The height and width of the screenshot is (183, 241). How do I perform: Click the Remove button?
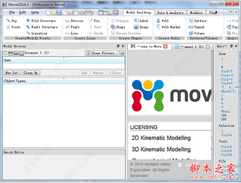tap(98, 73)
